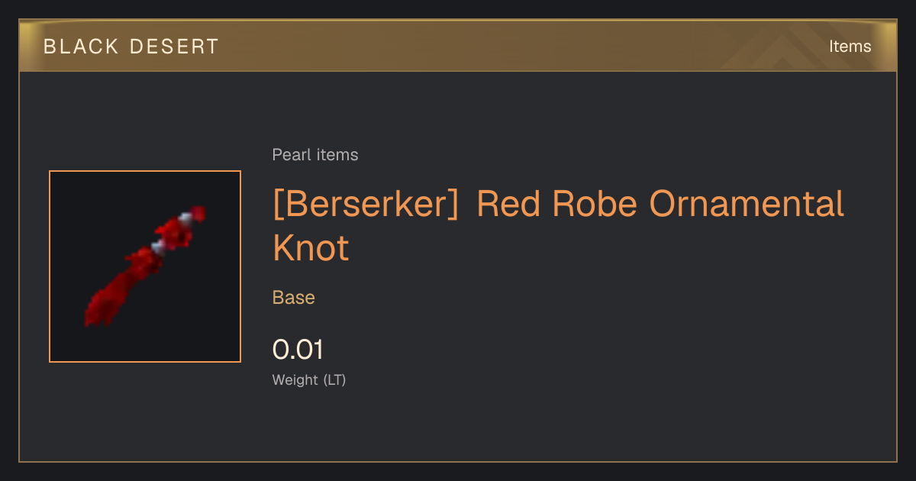Click the Red Robe Ornamental Knot title
This screenshot has height=481, width=916.
point(559,226)
